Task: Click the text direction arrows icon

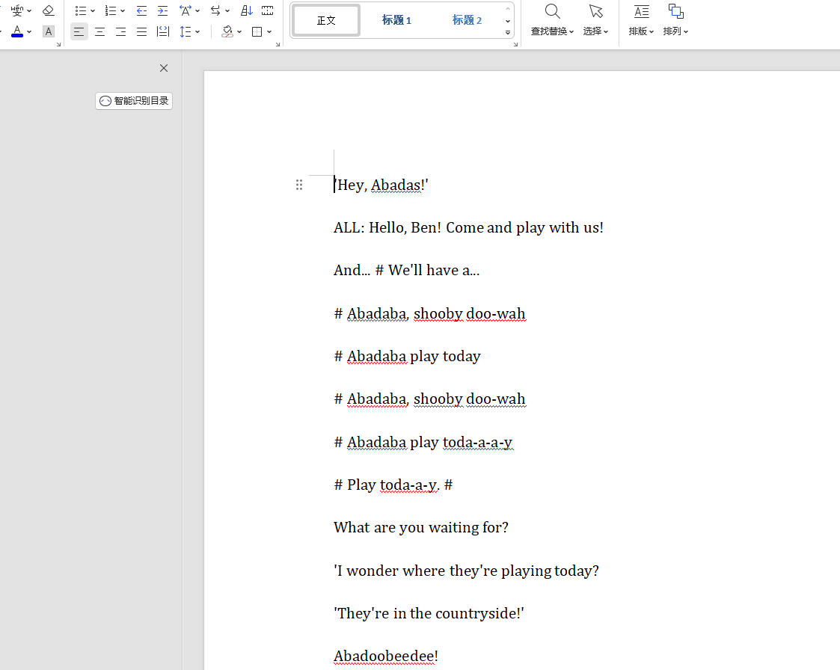Action: pos(215,10)
